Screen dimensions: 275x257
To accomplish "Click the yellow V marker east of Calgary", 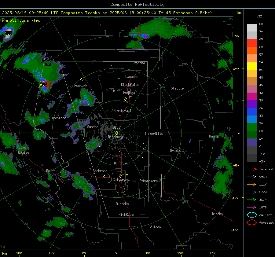I will click(x=127, y=175).
